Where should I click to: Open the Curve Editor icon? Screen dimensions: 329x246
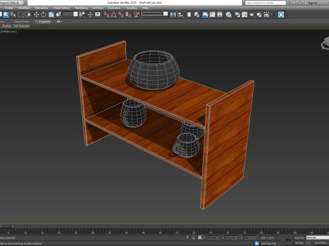[212, 14]
